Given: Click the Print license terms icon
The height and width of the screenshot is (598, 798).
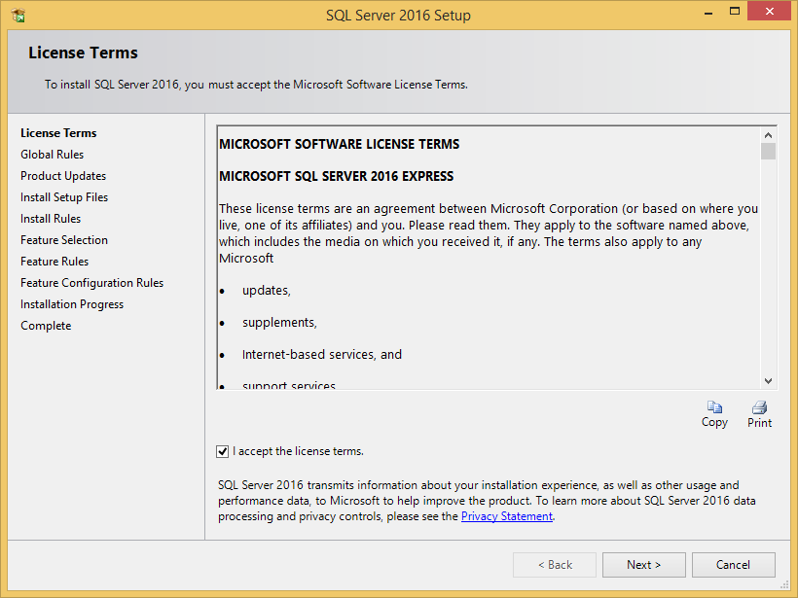Looking at the screenshot, I should click(x=759, y=407).
